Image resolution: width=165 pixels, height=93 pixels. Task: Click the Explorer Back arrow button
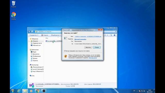tap(29, 32)
